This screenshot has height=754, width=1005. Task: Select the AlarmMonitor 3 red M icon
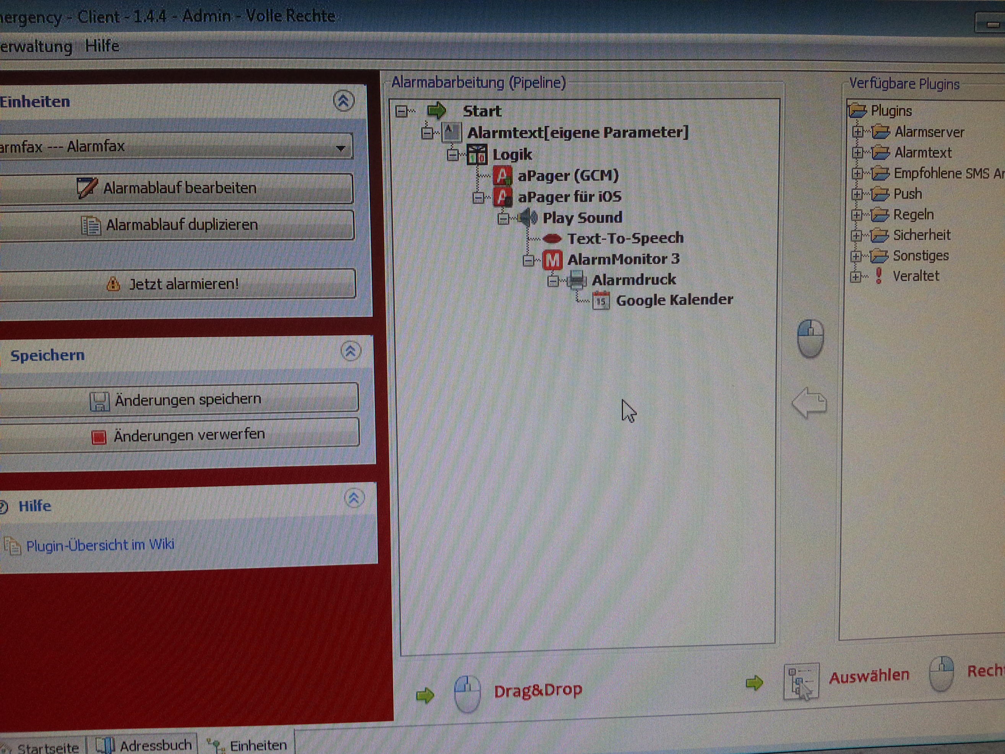tap(552, 260)
